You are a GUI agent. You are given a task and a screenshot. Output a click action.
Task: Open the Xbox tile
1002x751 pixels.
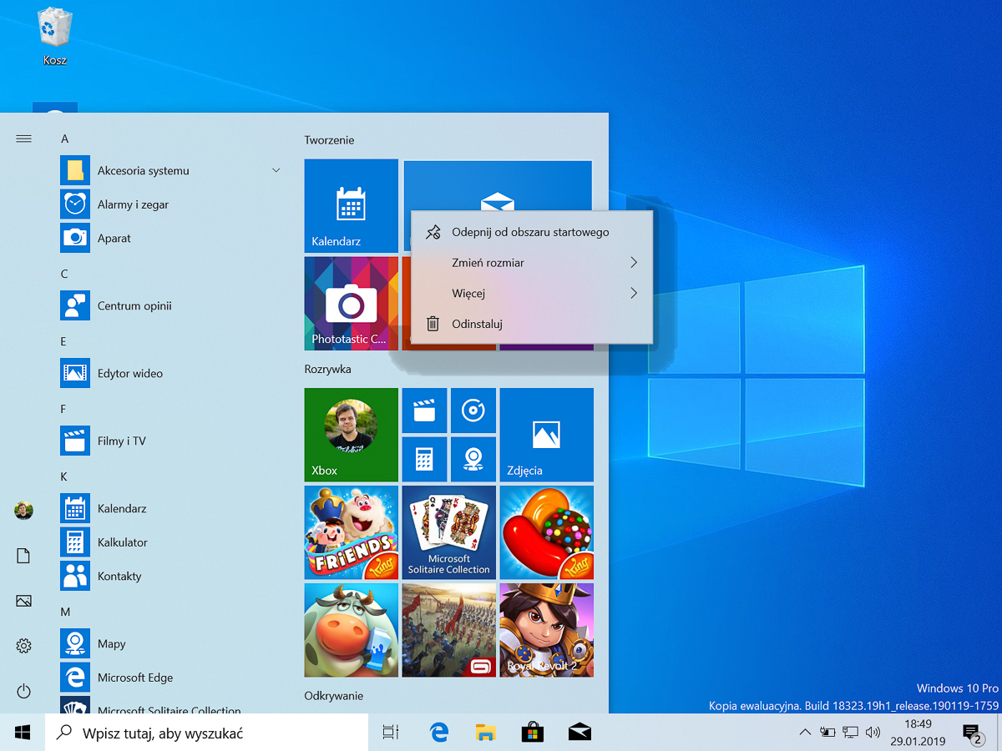[351, 435]
